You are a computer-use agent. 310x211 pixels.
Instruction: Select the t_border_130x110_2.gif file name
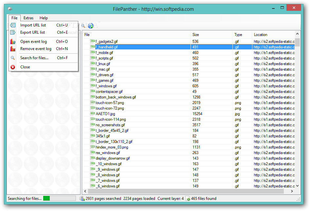pos(114,142)
